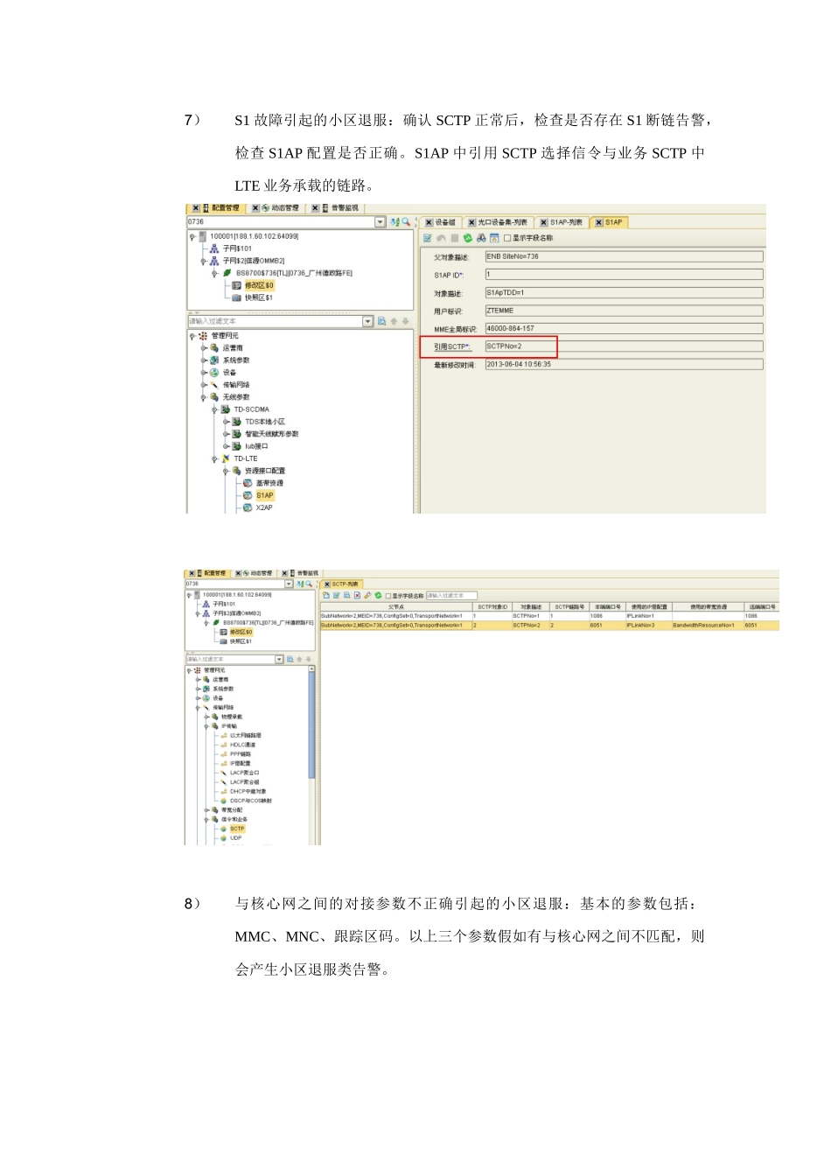Image resolution: width=831 pixels, height=1176 pixels.
Task: Open filter text dropdown in upper screenshot
Action: pyautogui.click(x=368, y=322)
